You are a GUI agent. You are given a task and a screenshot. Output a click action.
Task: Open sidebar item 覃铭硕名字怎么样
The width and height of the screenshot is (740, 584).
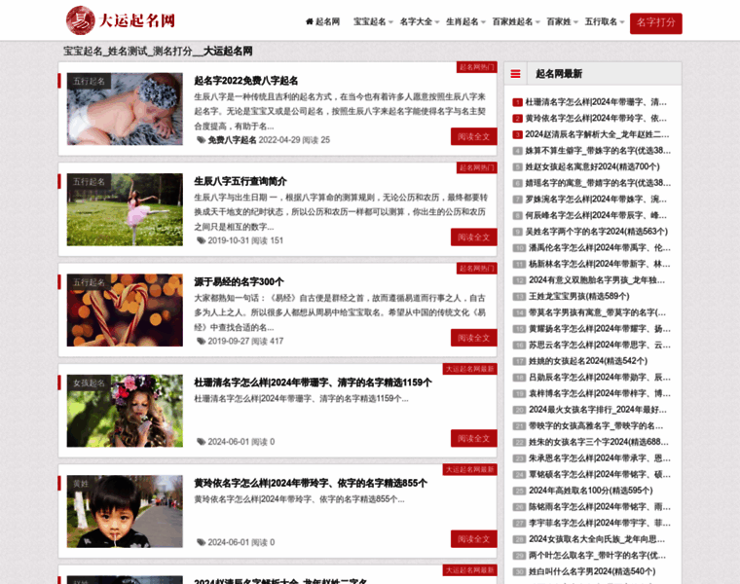(600, 475)
